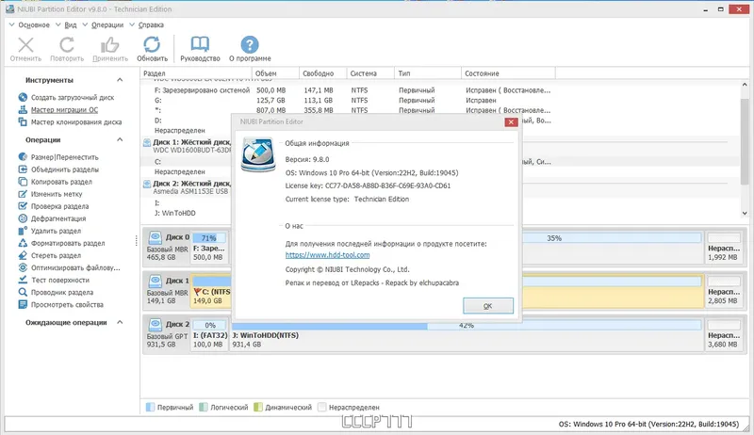Viewport: 754px width, 435px height.
Task: Select the 2,805 MB unallocated block
Action: click(723, 291)
